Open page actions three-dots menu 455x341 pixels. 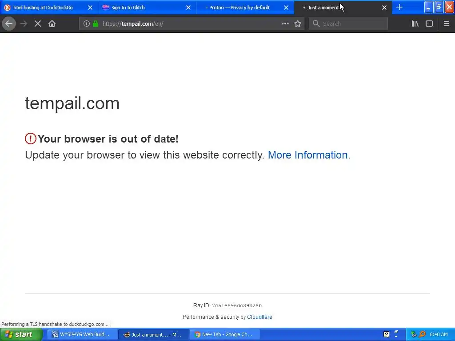tap(285, 24)
